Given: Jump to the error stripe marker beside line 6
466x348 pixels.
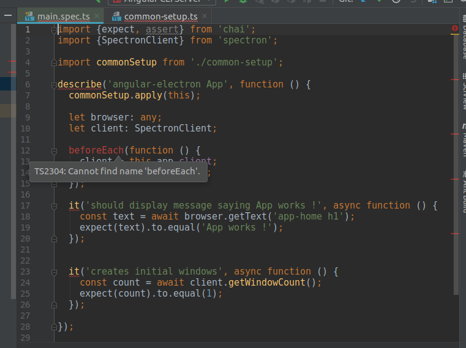Looking at the screenshot, I should pos(455,80).
